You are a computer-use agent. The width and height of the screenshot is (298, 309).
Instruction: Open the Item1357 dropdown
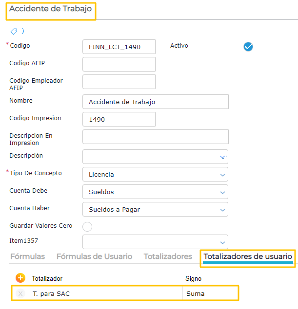pos(222,242)
